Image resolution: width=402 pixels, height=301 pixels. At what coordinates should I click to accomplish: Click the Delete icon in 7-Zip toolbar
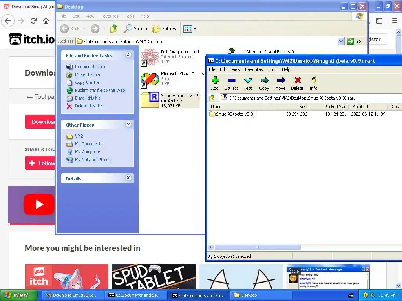click(x=297, y=83)
